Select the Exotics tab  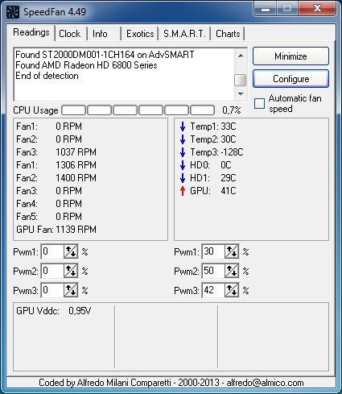click(x=140, y=34)
